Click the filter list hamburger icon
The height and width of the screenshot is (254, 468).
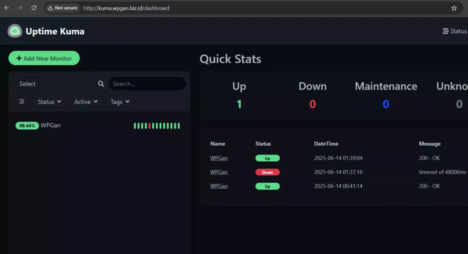22,102
